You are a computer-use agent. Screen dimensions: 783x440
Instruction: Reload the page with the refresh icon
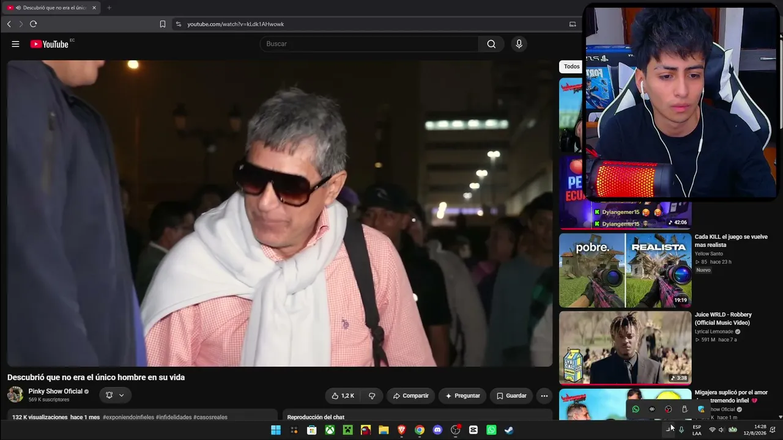[33, 24]
